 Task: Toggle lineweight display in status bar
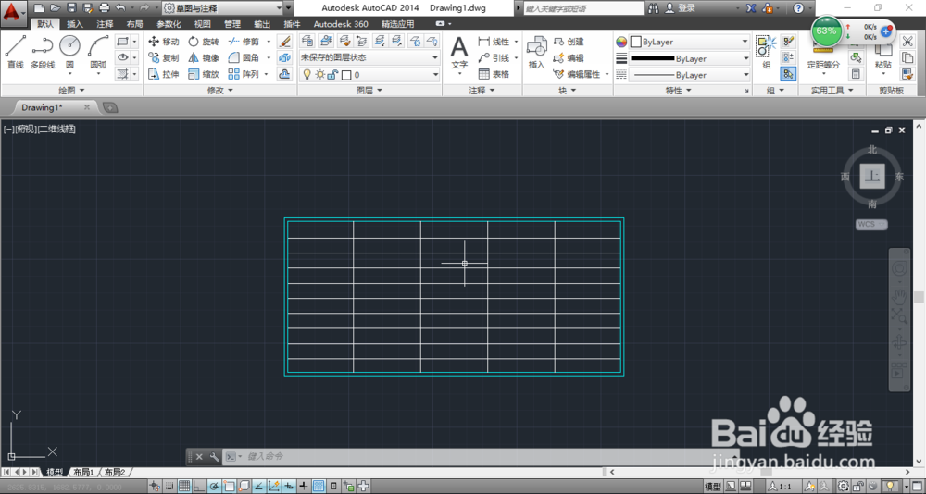point(304,487)
